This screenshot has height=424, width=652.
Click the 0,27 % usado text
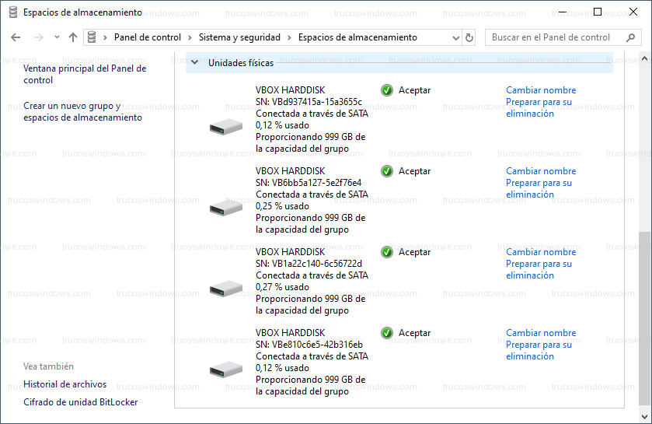point(282,287)
